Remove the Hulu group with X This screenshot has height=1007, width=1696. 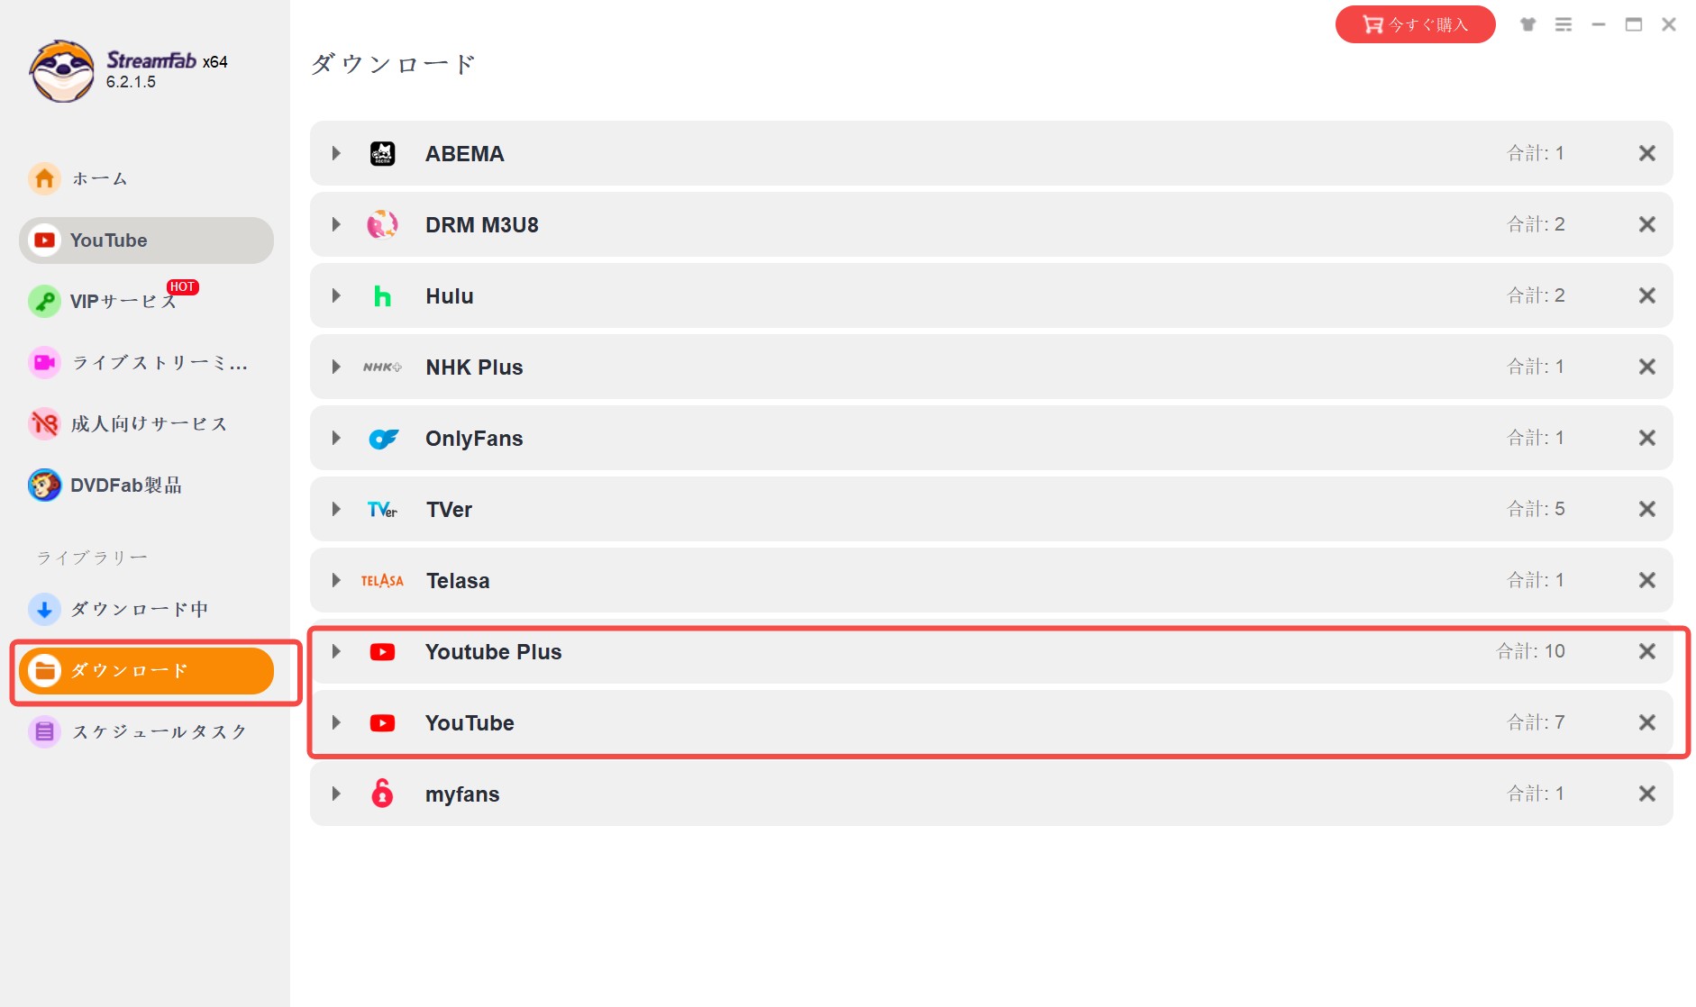pos(1647,295)
